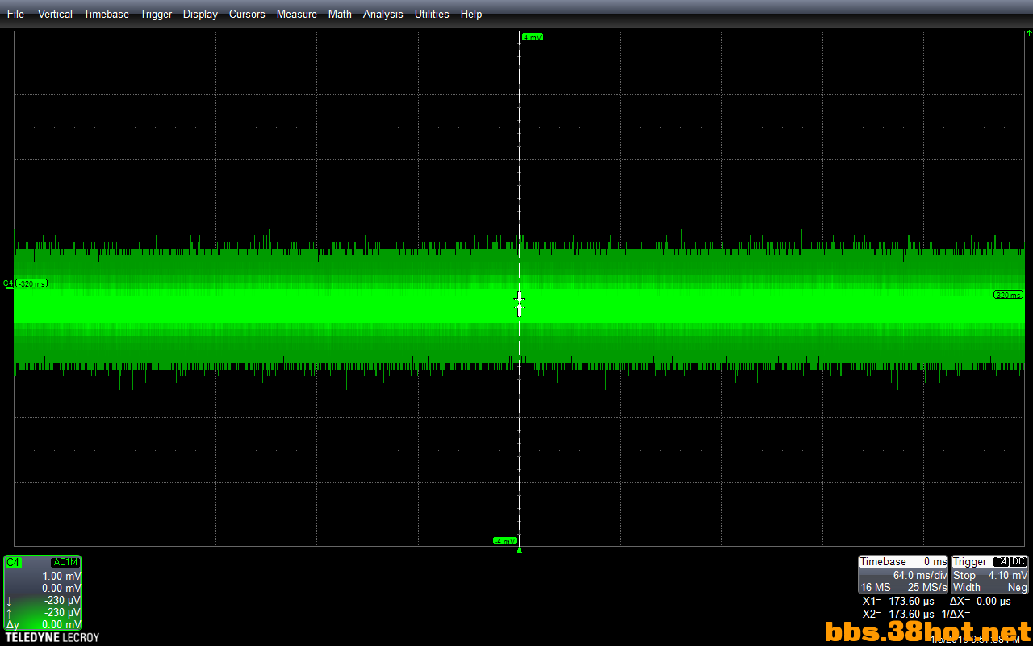This screenshot has height=646, width=1033.
Task: Open the Math menu
Action: (340, 14)
